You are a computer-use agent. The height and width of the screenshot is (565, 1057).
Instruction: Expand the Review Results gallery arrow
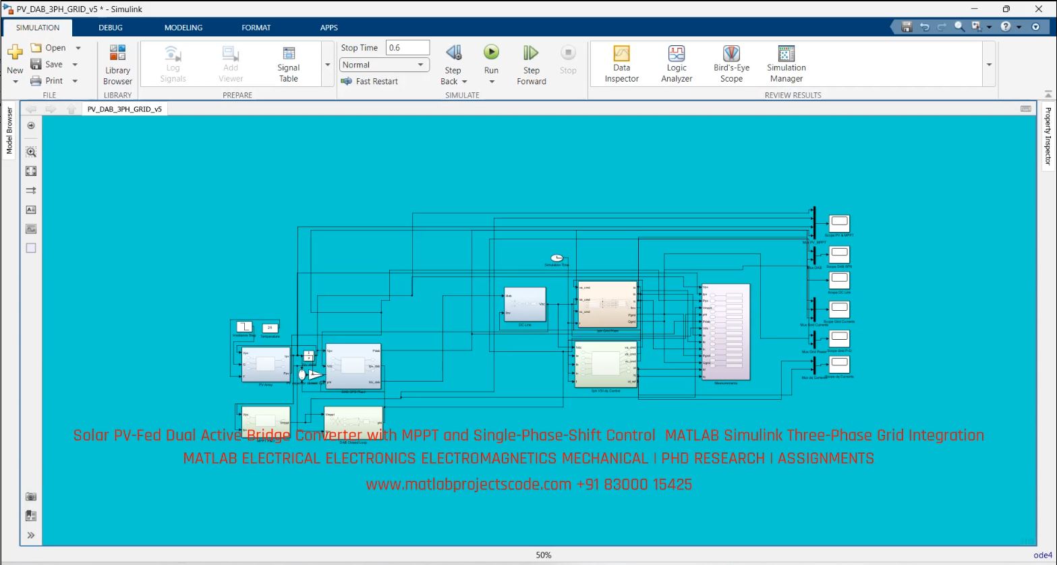click(990, 65)
